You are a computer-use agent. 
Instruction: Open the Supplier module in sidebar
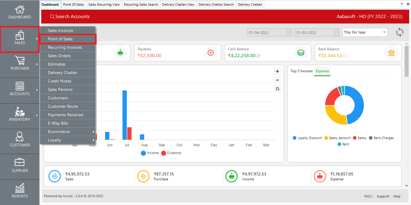[x=20, y=167]
